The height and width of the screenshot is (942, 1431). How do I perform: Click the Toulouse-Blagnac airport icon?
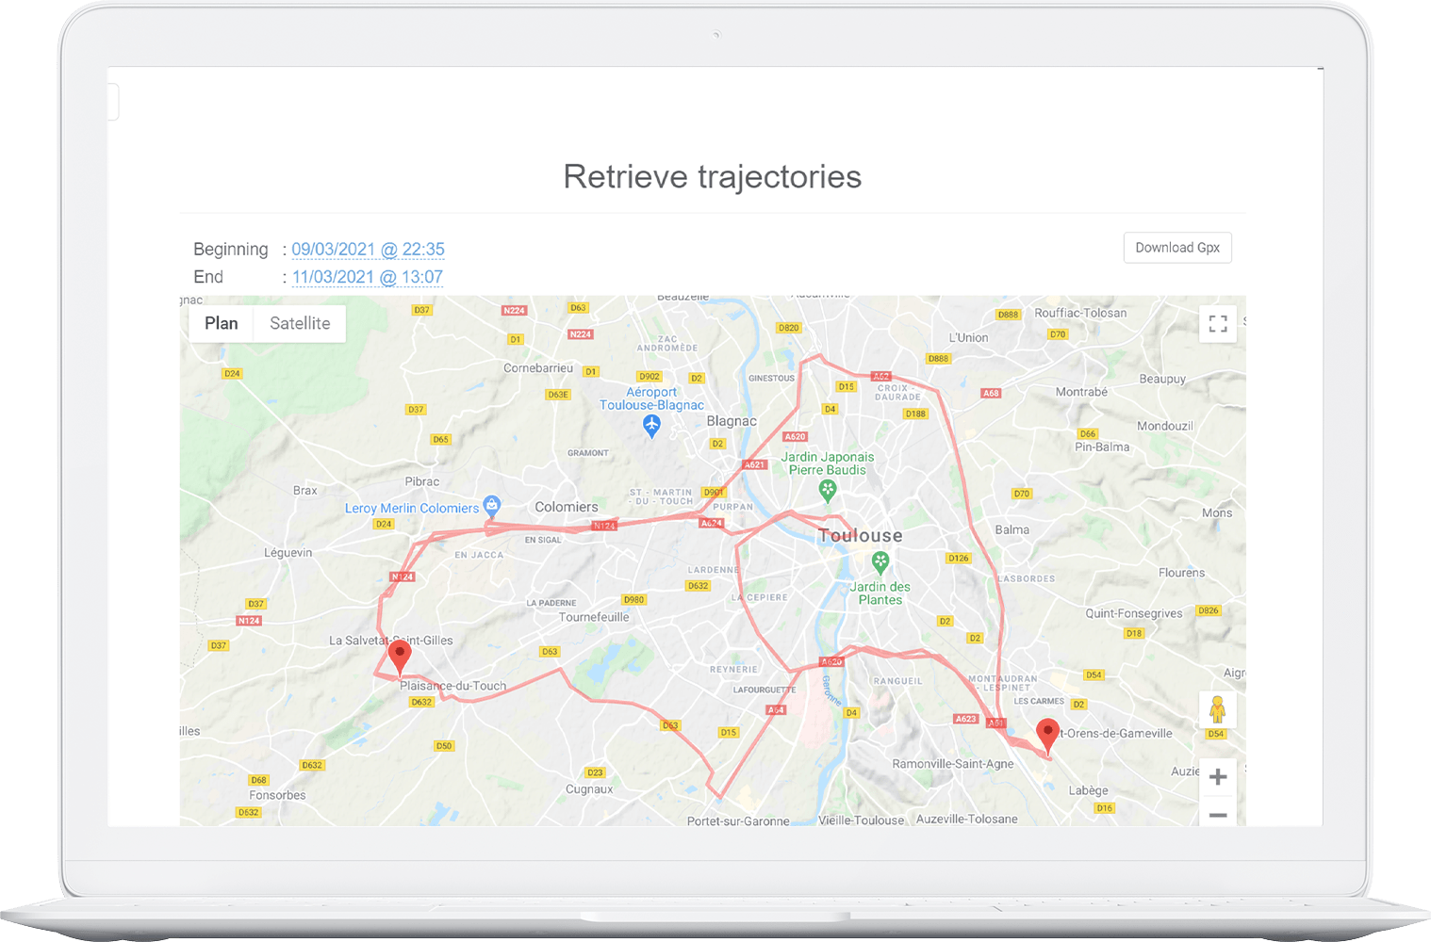pyautogui.click(x=651, y=426)
